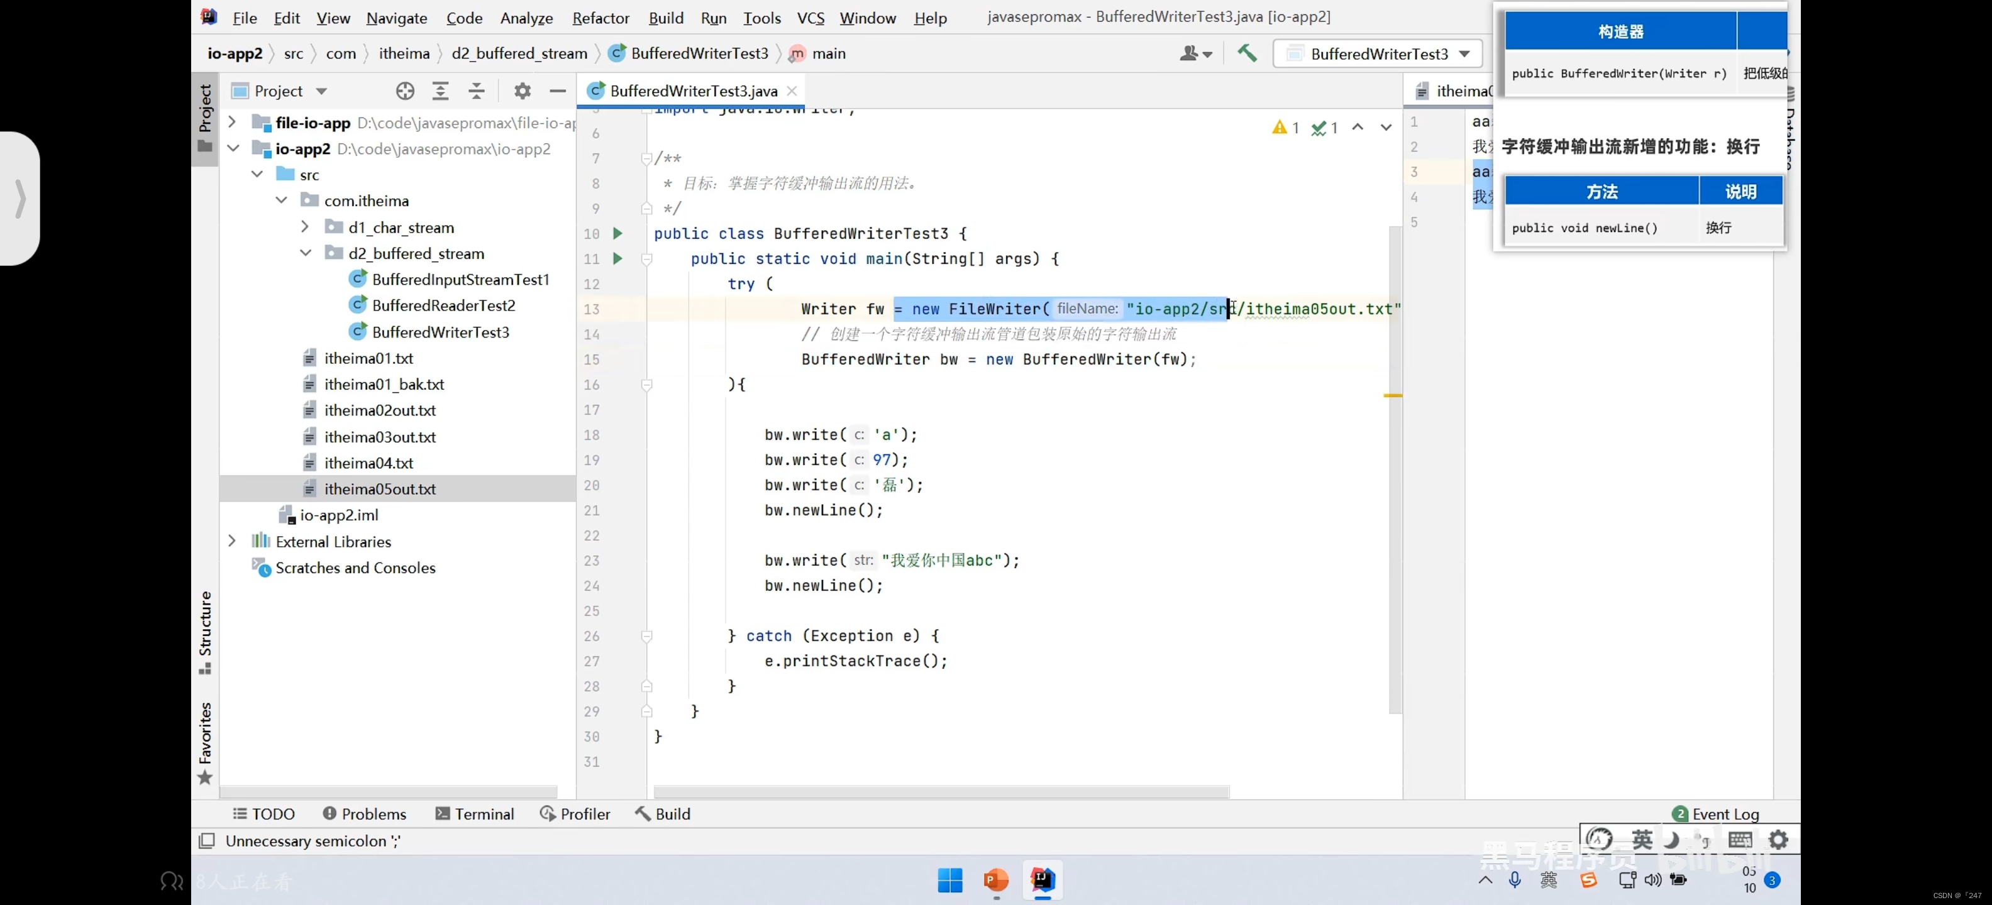The width and height of the screenshot is (1992, 905).
Task: Open the Problems tool window
Action: click(x=363, y=814)
